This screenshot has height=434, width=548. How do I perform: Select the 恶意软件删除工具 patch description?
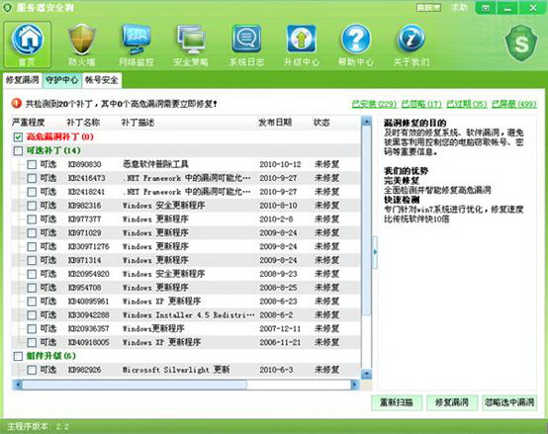[x=155, y=164]
